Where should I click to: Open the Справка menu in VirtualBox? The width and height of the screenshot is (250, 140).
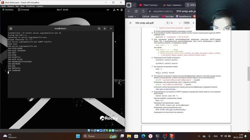click(40, 6)
